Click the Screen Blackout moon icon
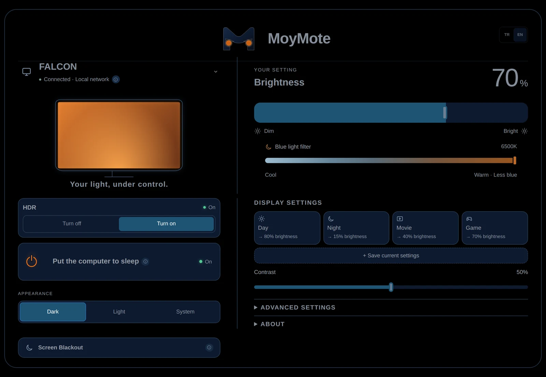This screenshot has width=546, height=377. click(29, 347)
